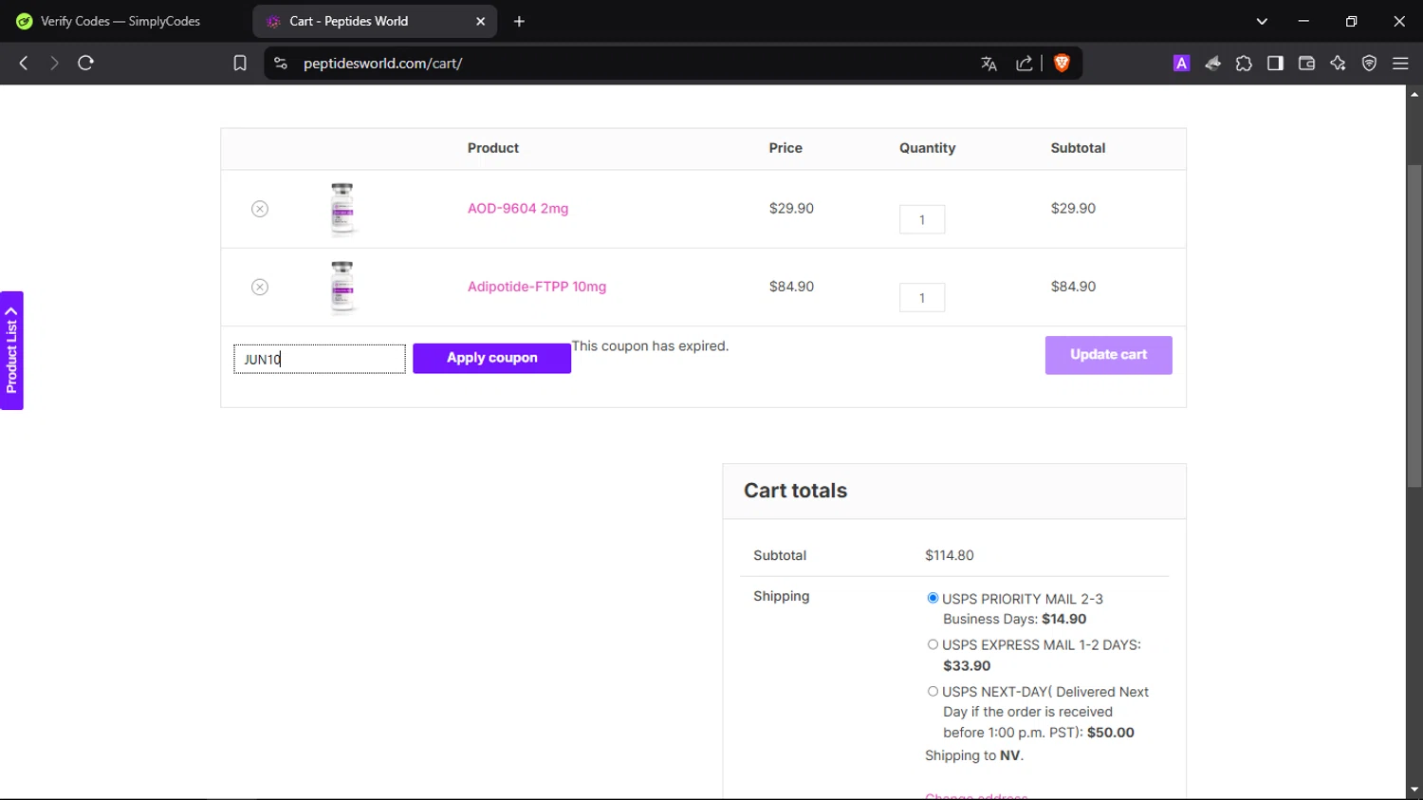Click the AOD-9604 price $29.90
This screenshot has width=1423, height=800.
[x=791, y=209]
